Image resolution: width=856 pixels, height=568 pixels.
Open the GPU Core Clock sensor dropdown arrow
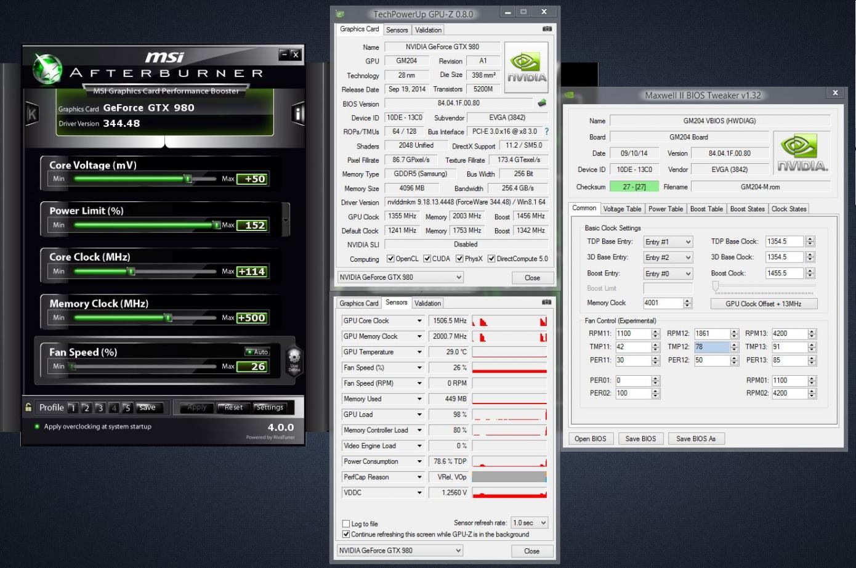tap(419, 321)
